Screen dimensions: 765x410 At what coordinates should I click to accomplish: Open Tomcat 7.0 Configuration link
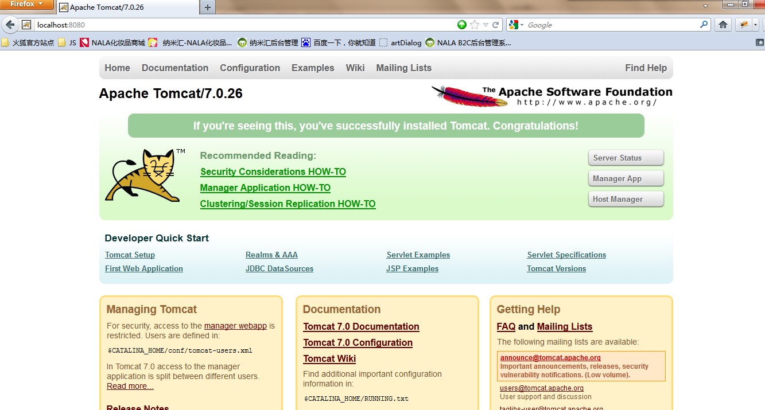pyautogui.click(x=358, y=343)
